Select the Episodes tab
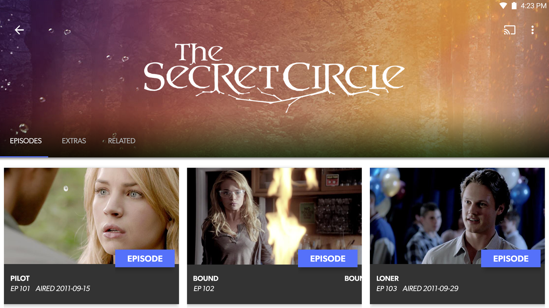Image resolution: width=549 pixels, height=308 pixels. click(26, 141)
